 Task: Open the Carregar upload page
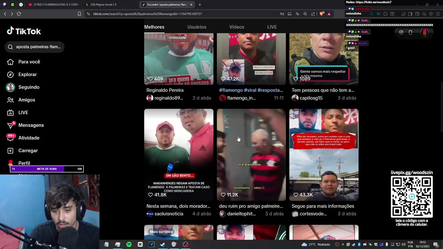[22, 150]
